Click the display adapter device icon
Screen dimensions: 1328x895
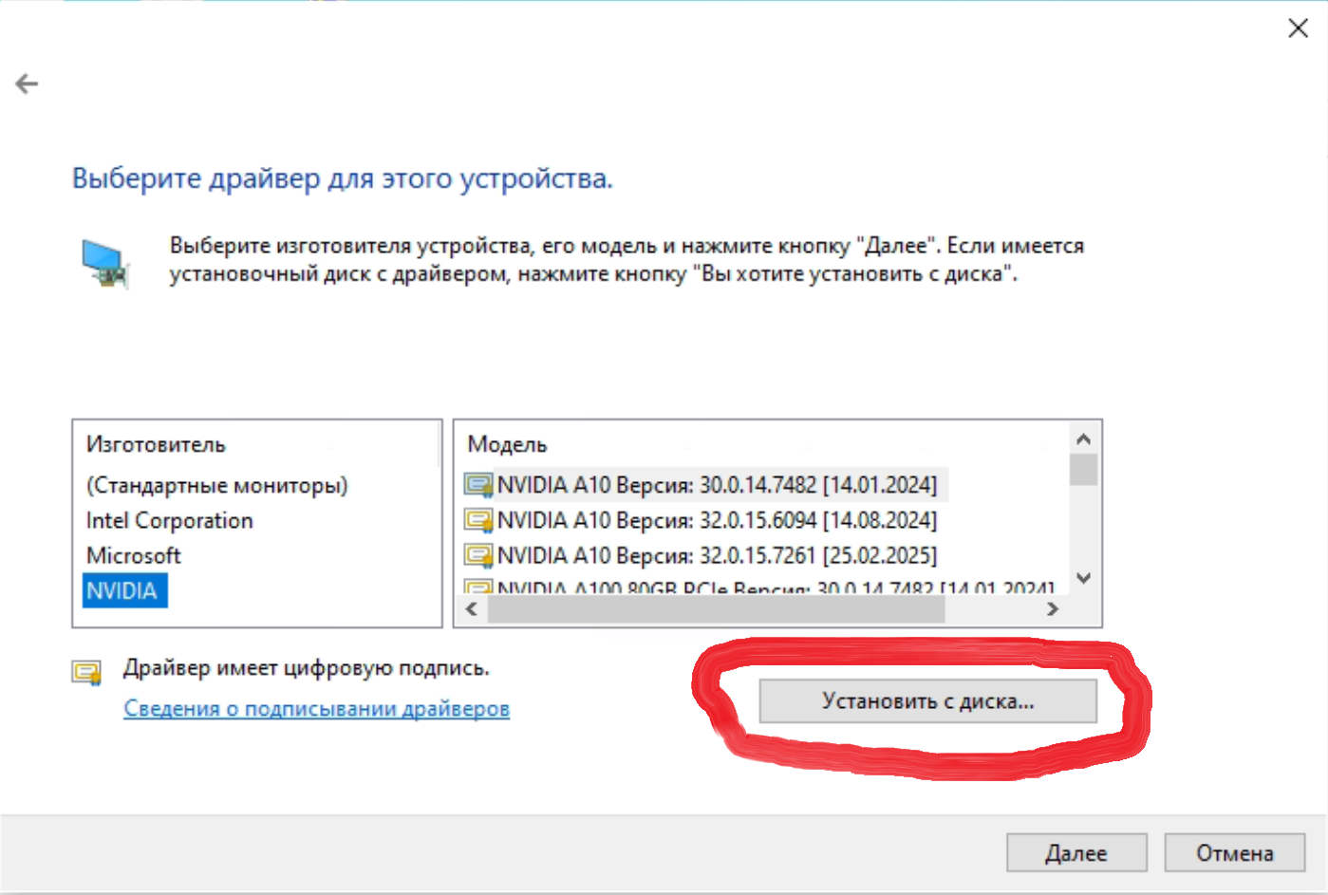pyautogui.click(x=104, y=263)
